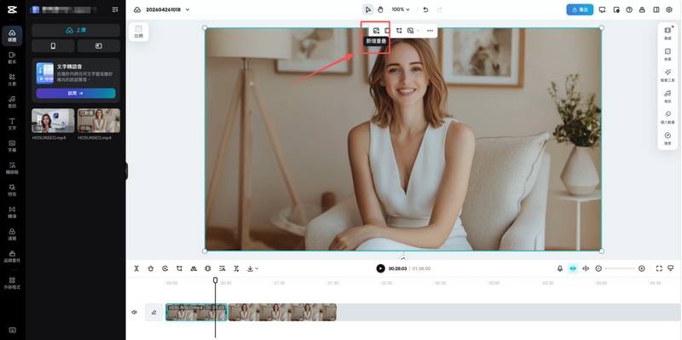The width and height of the screenshot is (682, 340).
Task: Open the 特效 (Effects) sidebar icon
Action: (x=12, y=190)
